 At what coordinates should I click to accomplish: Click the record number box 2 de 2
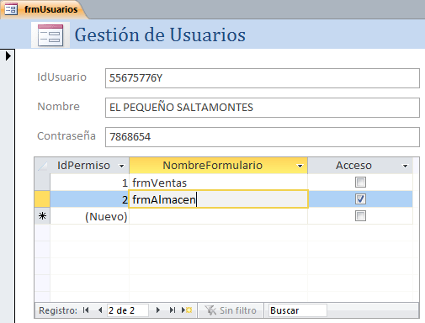pyautogui.click(x=128, y=310)
